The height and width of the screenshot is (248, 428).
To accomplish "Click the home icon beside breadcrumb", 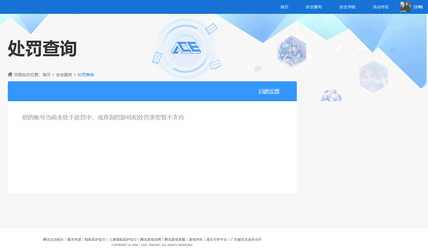I will (10, 74).
